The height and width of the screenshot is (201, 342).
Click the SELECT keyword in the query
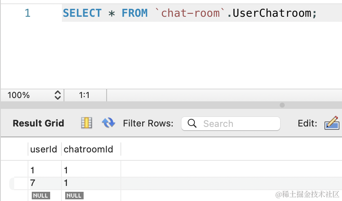pyautogui.click(x=82, y=13)
